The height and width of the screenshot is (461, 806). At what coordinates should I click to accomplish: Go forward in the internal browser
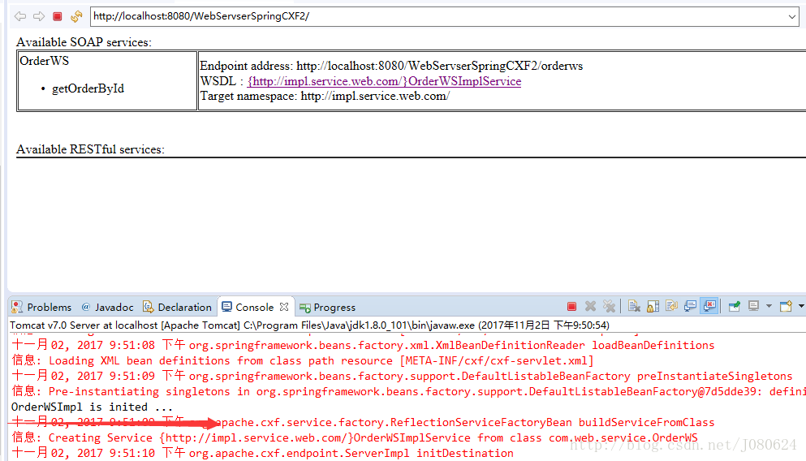(39, 16)
